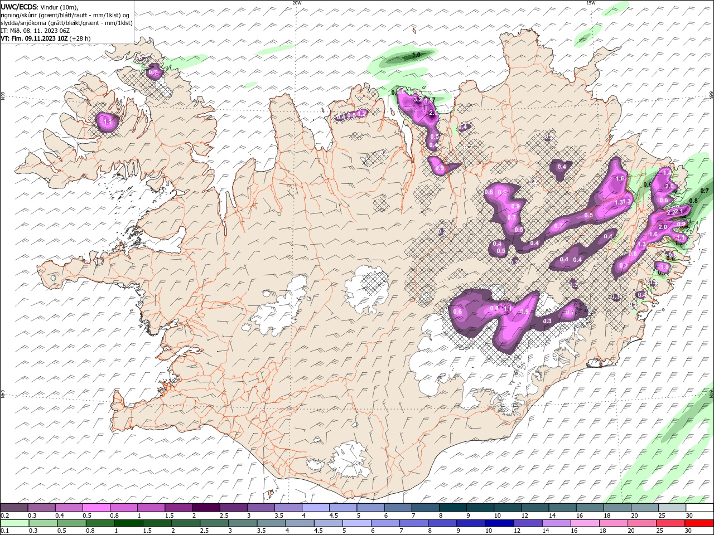Screen dimensions: 714x535
Task: Pick lower legend swatch between 14 and 16
Action: (x=557, y=523)
